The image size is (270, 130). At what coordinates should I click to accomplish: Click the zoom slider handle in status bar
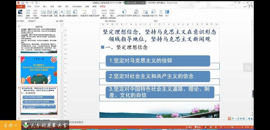pos(232,127)
